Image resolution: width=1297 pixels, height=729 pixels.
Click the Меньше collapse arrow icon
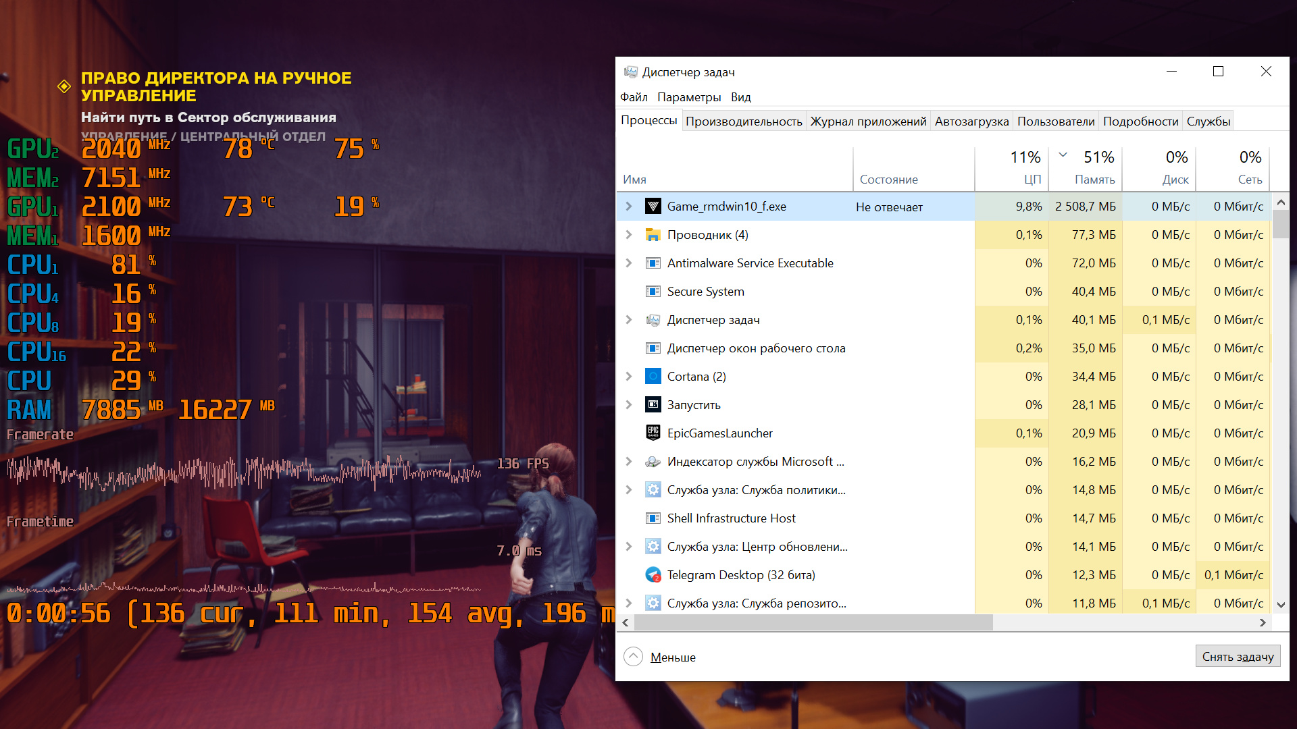point(633,656)
